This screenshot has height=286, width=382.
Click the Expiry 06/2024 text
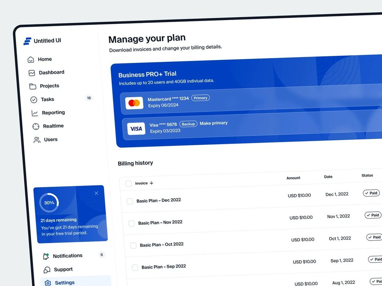[x=163, y=105]
